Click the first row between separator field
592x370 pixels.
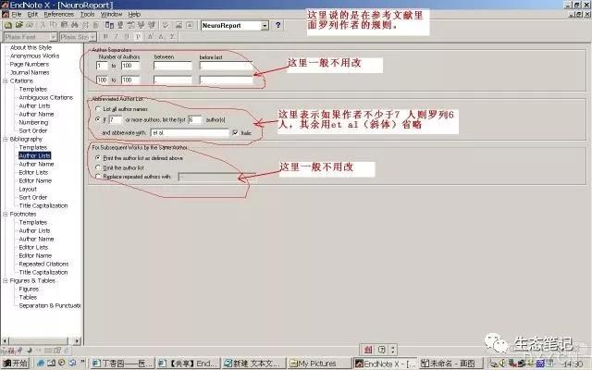[173, 66]
